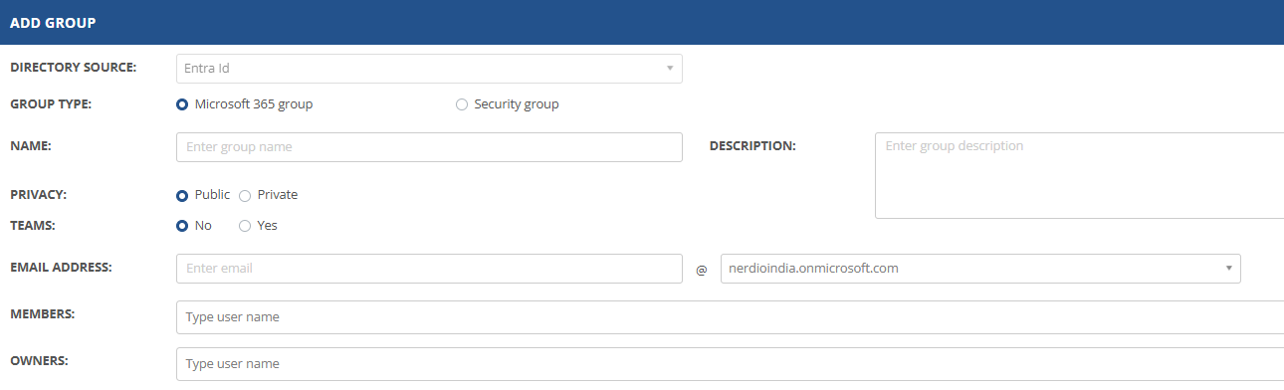This screenshot has width=1284, height=390.
Task: Click the GROUP TYPE label
Action: coord(50,103)
